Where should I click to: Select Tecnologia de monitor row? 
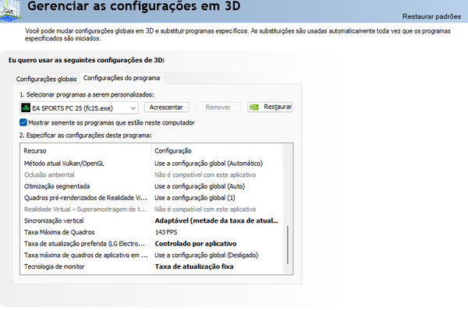[x=151, y=267]
